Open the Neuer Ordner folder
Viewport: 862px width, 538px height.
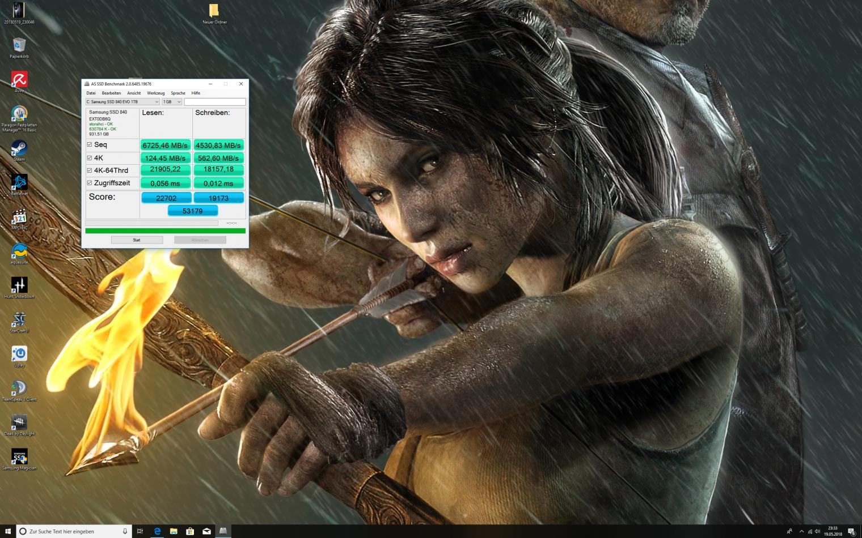click(x=214, y=14)
